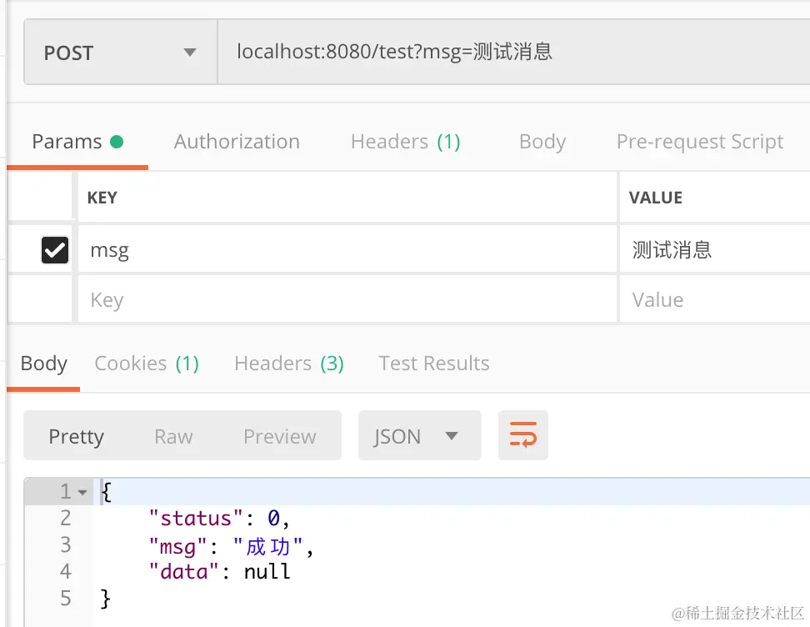
Task: Switch response view to Preview
Action: click(279, 436)
